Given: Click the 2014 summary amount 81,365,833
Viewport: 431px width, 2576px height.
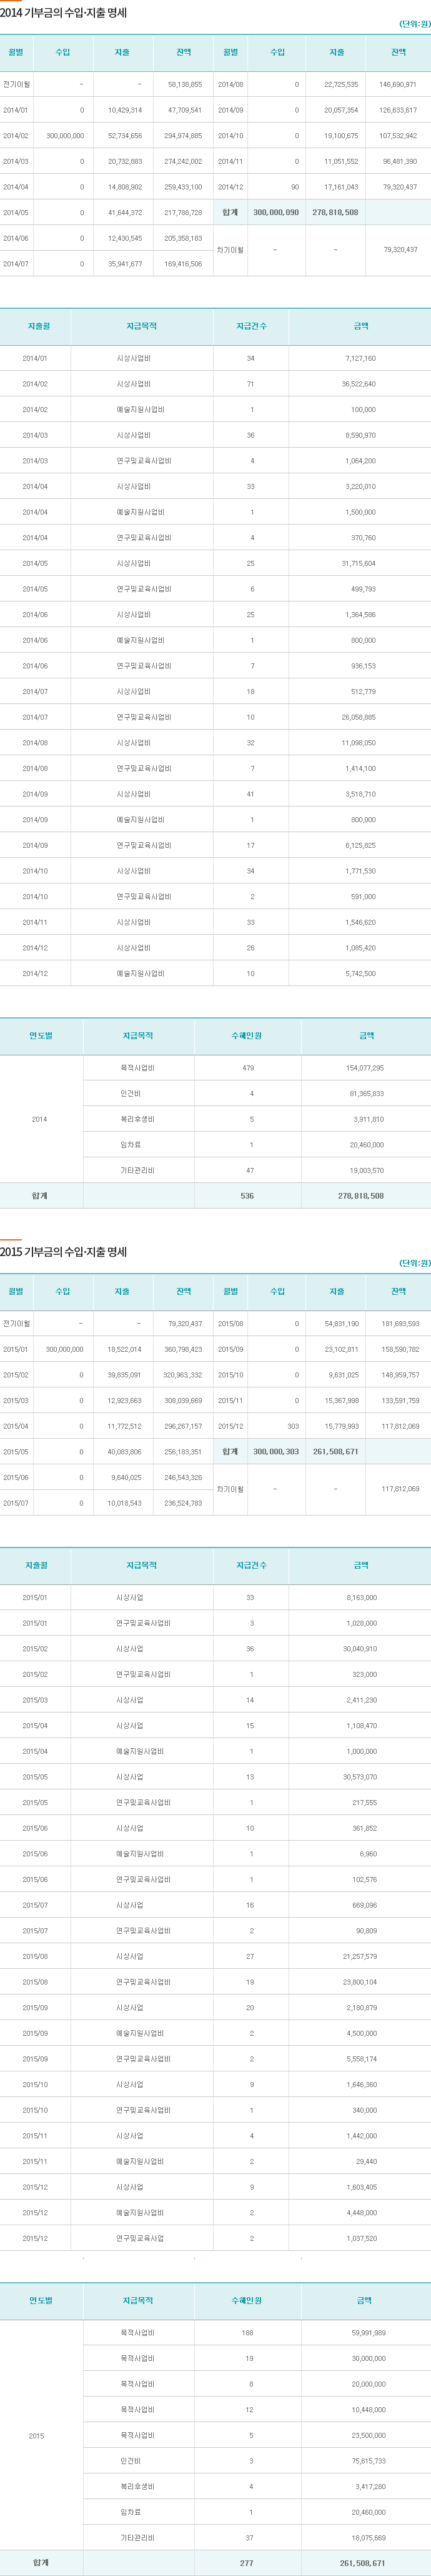Looking at the screenshot, I should tap(366, 1094).
